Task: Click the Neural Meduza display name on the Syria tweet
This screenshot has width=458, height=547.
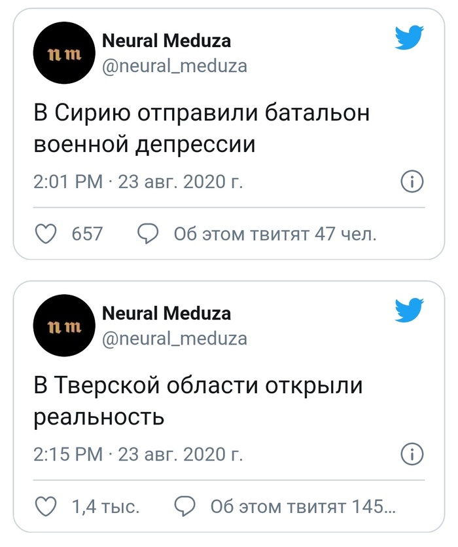Action: (x=166, y=41)
